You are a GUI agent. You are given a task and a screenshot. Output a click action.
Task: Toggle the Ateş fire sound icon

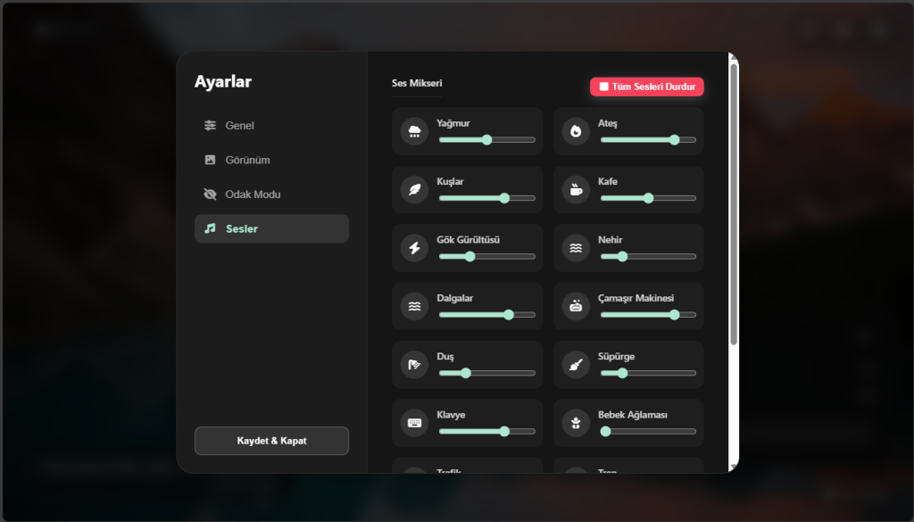pyautogui.click(x=576, y=131)
